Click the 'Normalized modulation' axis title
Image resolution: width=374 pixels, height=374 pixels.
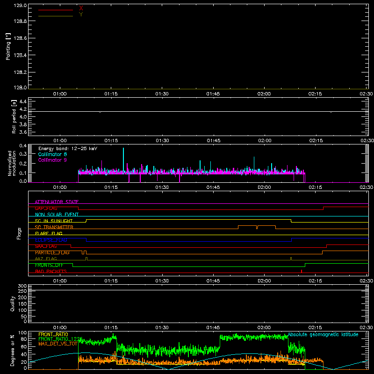click(12, 163)
